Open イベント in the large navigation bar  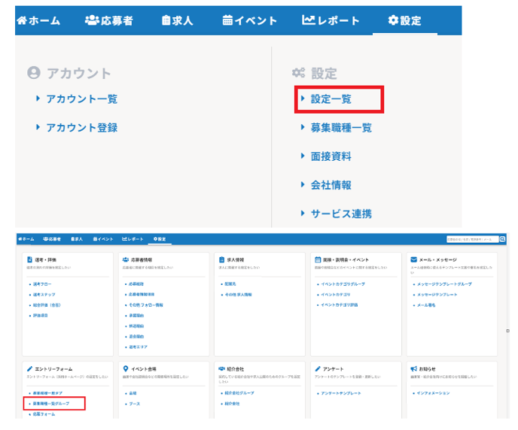click(x=250, y=20)
